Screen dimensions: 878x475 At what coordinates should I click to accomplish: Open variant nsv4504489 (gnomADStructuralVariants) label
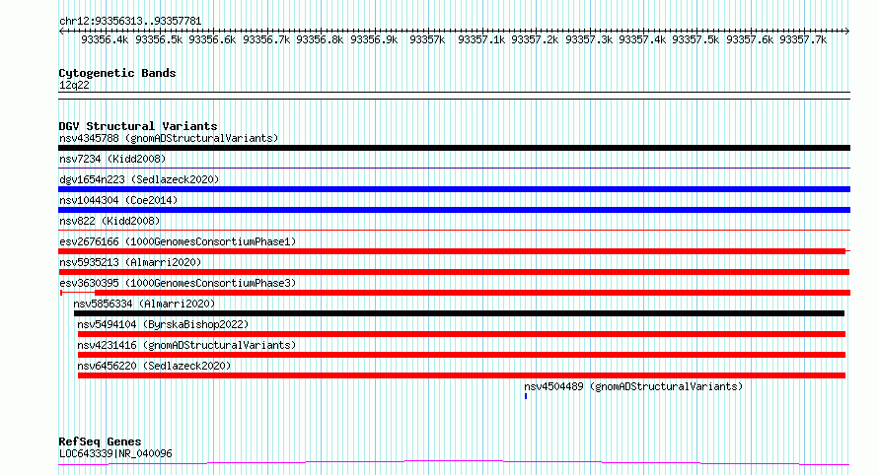click(x=633, y=386)
